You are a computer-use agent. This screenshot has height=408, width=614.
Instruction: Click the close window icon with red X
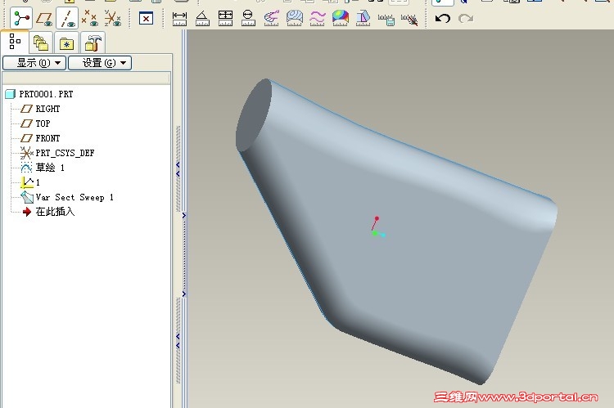coord(146,18)
